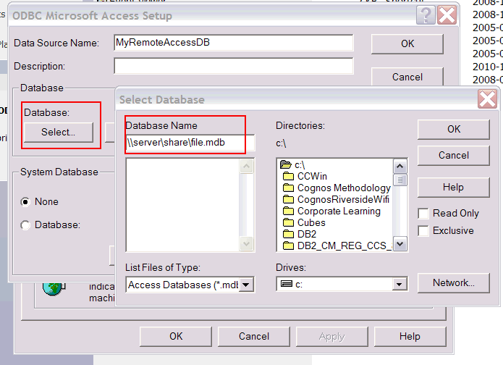
Task: Click the CognosRiversideWifi folder icon
Action: pyautogui.click(x=288, y=199)
